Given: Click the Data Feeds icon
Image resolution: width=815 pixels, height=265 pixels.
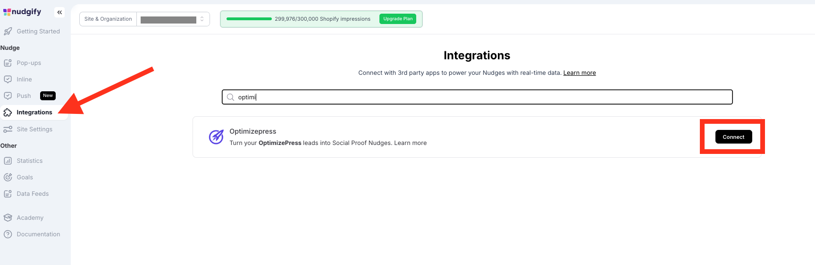Looking at the screenshot, I should (x=8, y=194).
